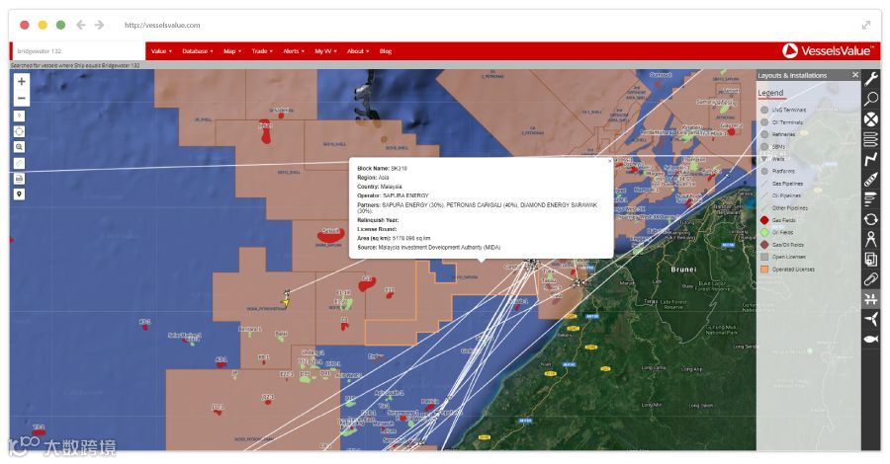This screenshot has height=464, width=890.
Task: Click the orange Operated Licenses legend swatch
Action: 764,270
